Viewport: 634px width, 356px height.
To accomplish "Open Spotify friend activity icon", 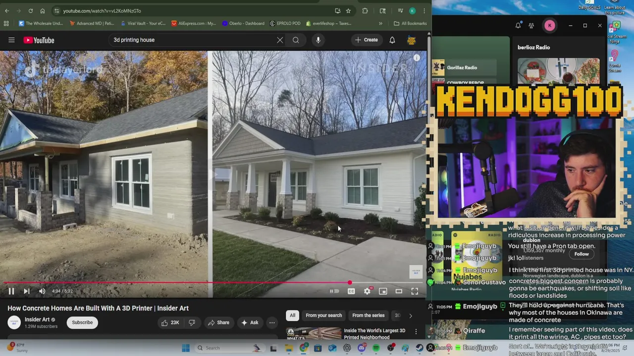I will click(531, 26).
